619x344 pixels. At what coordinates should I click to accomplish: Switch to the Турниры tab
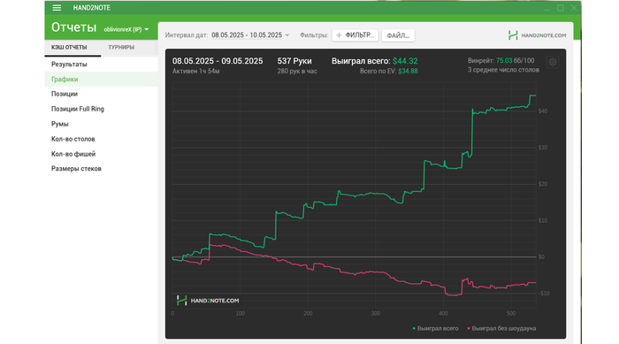tap(121, 48)
